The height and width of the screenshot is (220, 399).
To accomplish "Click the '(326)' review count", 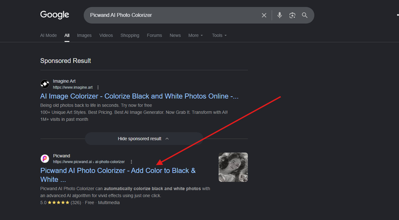I will [x=76, y=203].
